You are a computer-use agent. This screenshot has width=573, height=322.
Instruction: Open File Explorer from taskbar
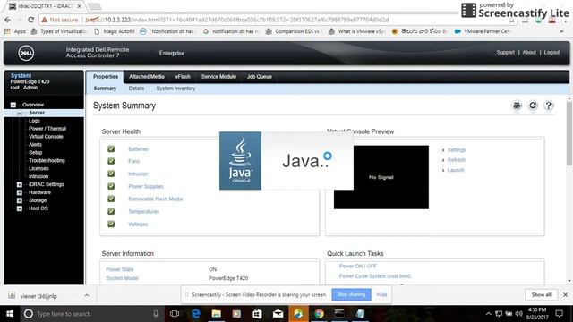217,314
